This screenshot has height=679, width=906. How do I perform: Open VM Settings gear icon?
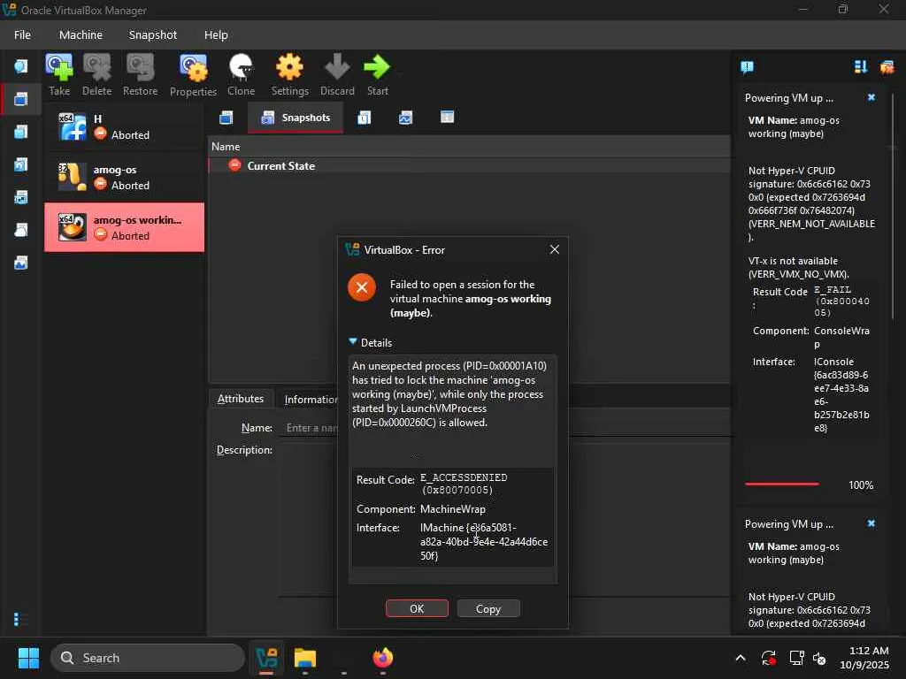click(x=289, y=75)
